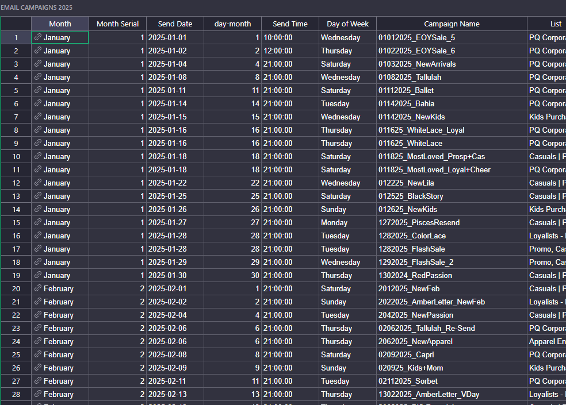Click the link icon in row 15's Month cell
The width and height of the screenshot is (566, 405).
38,222
